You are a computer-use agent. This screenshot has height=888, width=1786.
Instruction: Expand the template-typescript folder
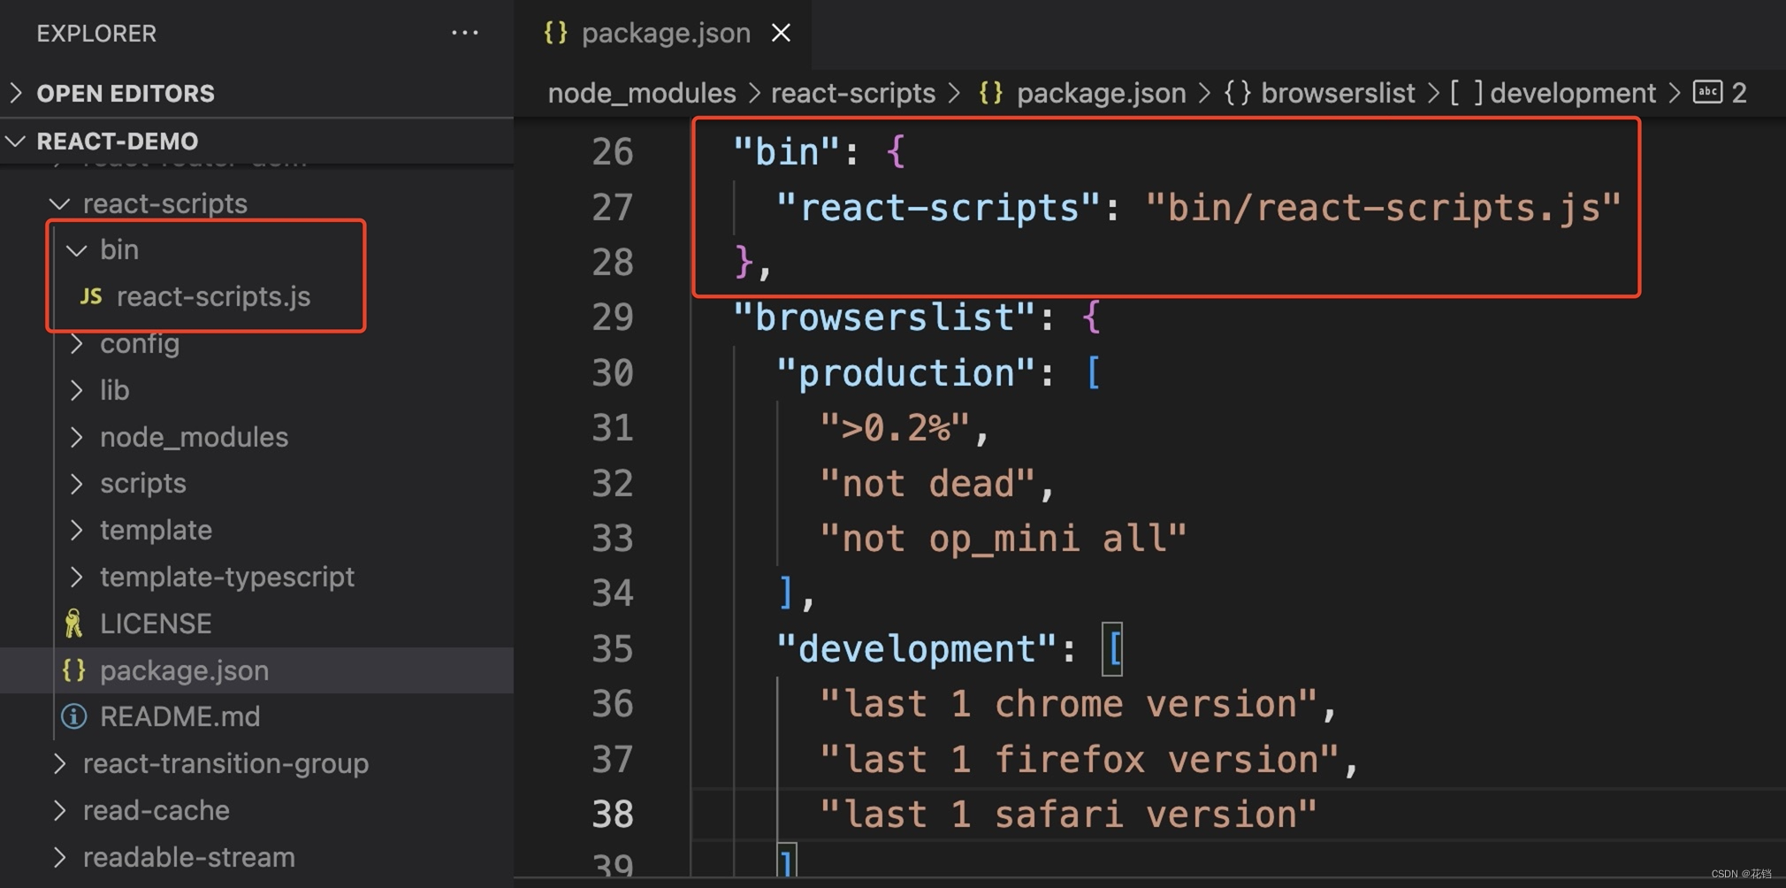click(x=256, y=577)
